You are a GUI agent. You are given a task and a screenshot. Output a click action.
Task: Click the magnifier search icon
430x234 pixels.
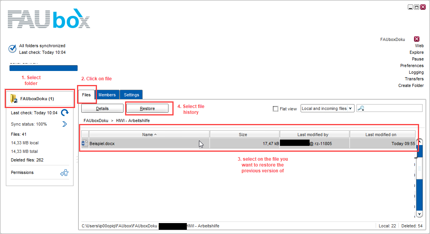361,108
